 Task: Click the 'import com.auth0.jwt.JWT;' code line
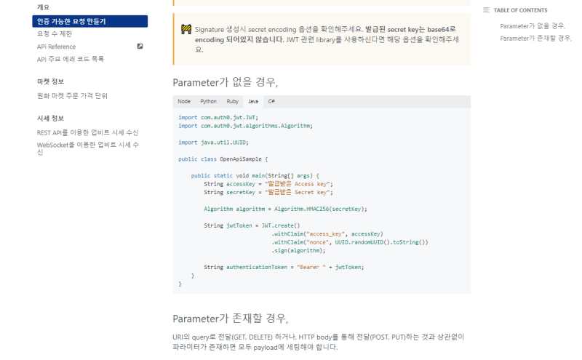coord(218,117)
